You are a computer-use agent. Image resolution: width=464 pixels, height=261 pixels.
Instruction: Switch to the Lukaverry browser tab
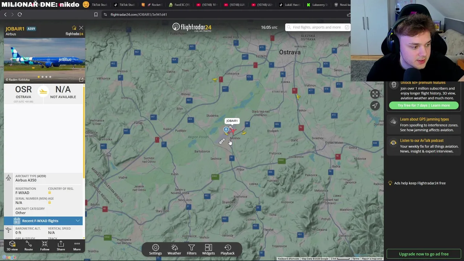[317, 5]
